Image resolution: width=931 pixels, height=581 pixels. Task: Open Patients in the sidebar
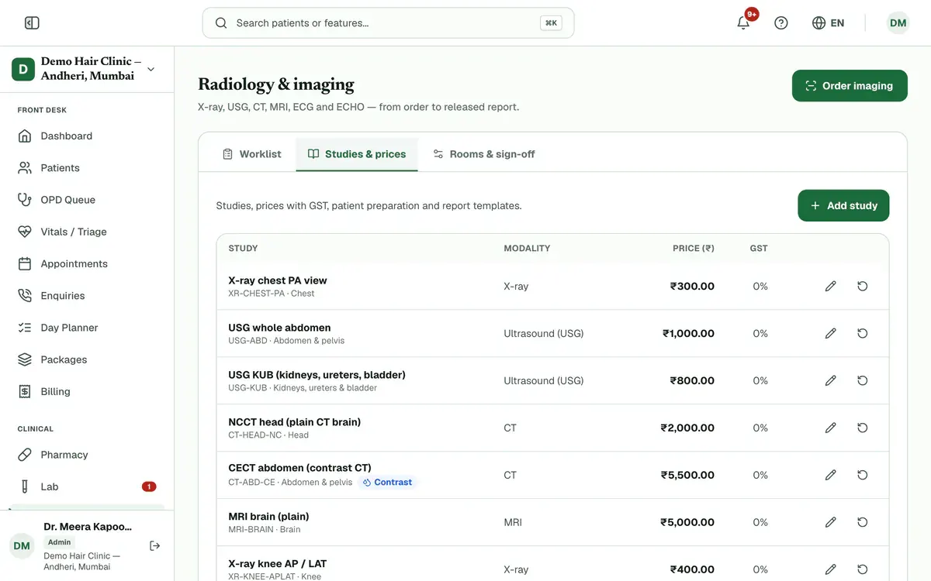[x=87, y=168]
